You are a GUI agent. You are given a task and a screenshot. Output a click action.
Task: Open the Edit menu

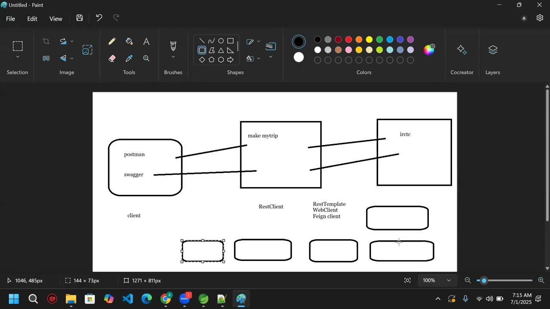[32, 19]
